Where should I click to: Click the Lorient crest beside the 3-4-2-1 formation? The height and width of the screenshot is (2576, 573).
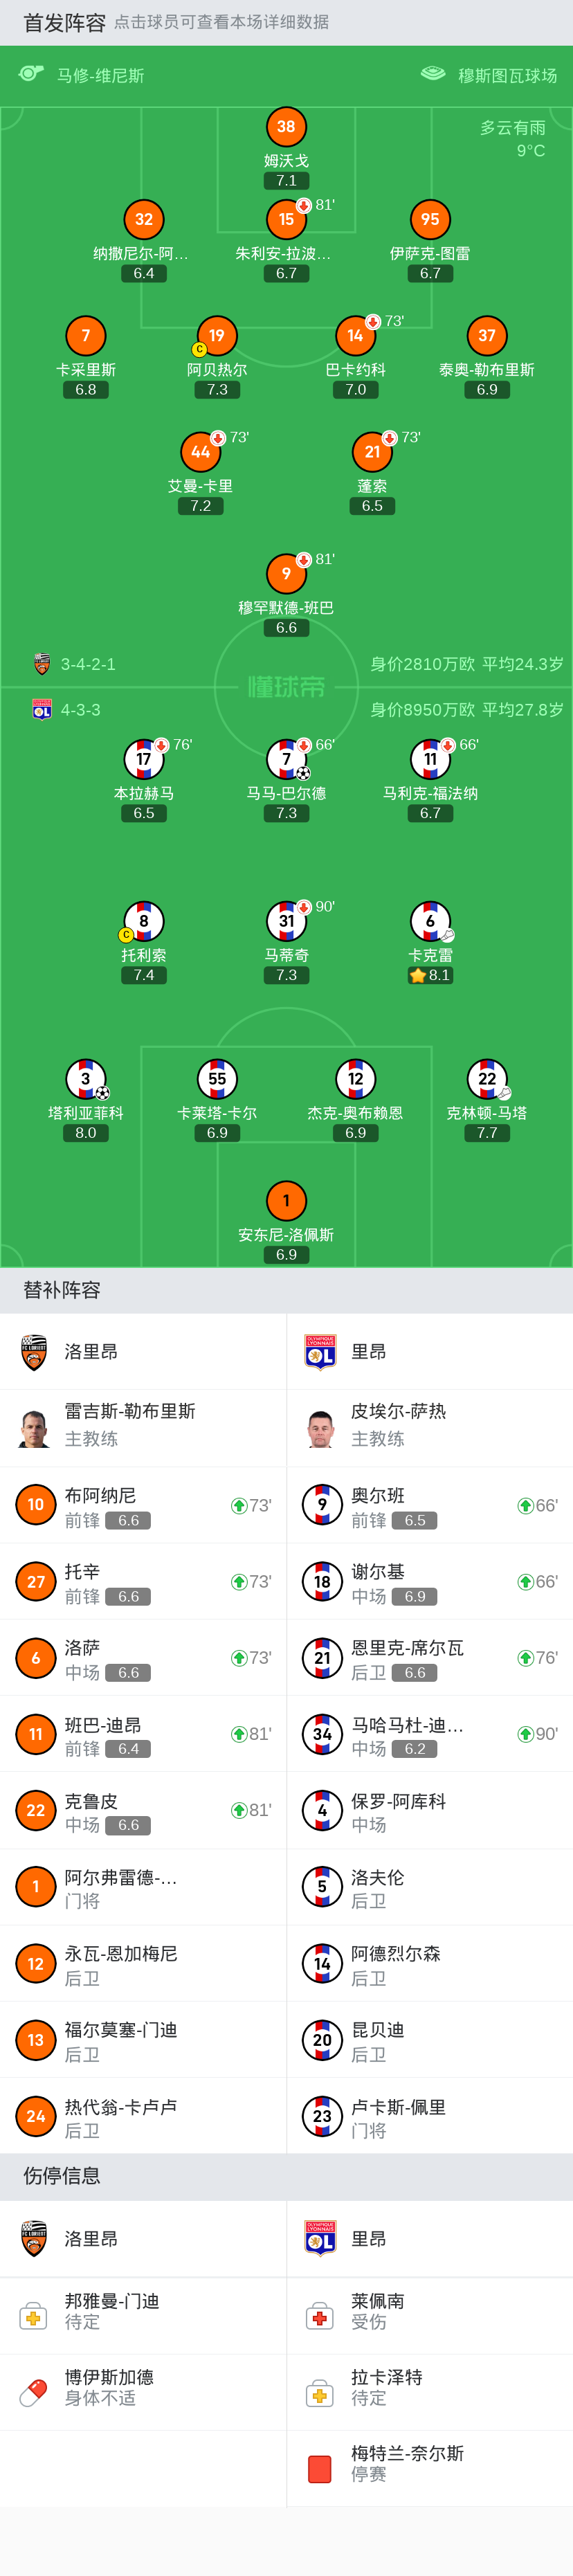pos(42,663)
